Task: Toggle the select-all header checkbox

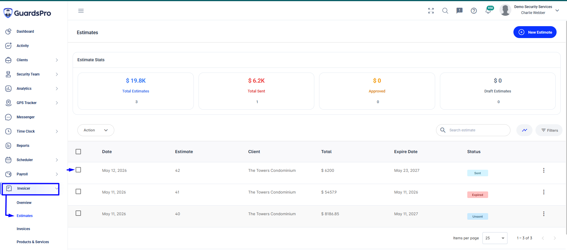Action: tap(78, 152)
